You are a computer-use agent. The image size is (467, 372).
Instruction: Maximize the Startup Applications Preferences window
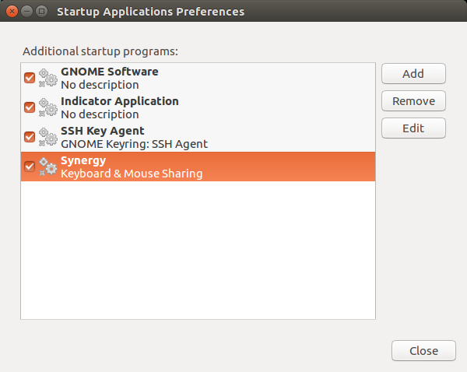coord(42,12)
